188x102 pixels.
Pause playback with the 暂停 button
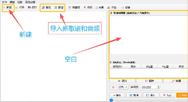[x=134, y=95]
